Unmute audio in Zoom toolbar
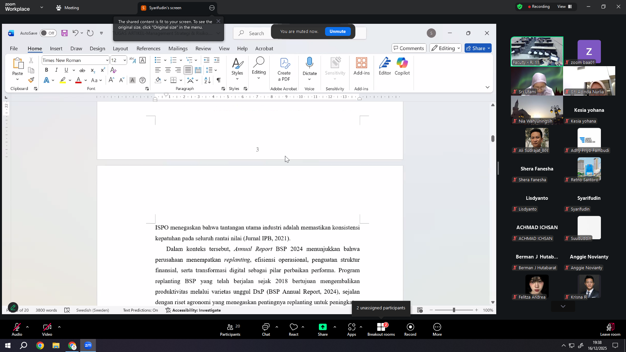This screenshot has height=352, width=626. (x=17, y=330)
